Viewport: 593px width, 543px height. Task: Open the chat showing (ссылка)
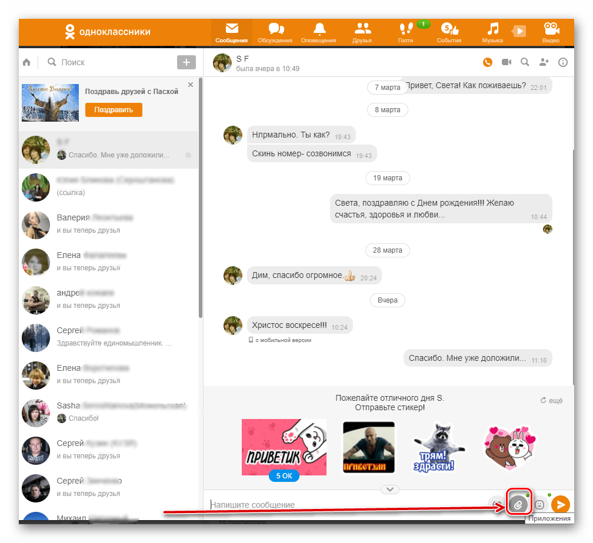[x=108, y=187]
